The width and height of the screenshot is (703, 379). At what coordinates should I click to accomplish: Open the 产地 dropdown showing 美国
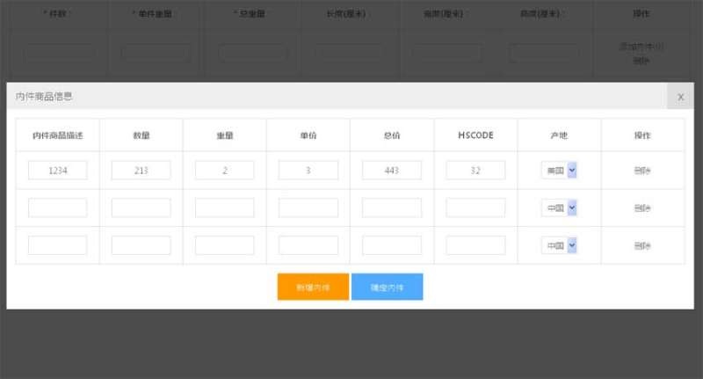click(x=559, y=171)
